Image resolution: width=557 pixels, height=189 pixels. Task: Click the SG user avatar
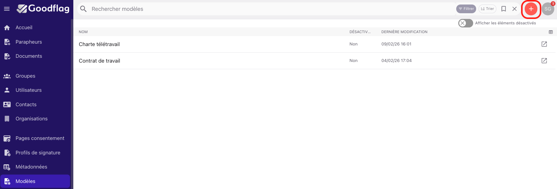click(x=548, y=9)
